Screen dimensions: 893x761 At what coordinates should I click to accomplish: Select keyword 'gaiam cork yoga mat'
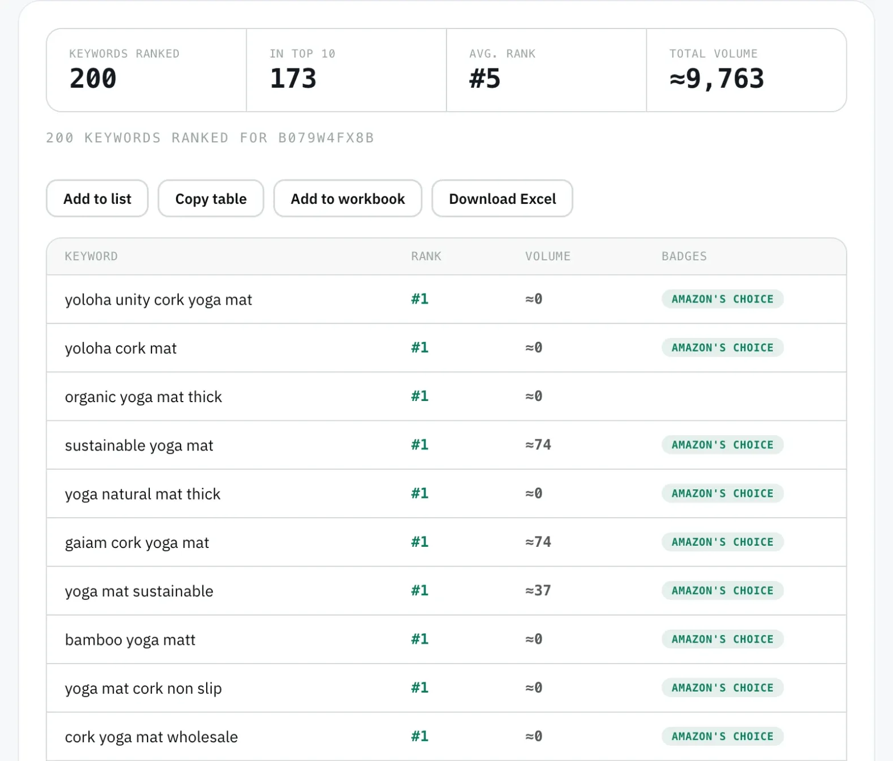[x=137, y=543]
